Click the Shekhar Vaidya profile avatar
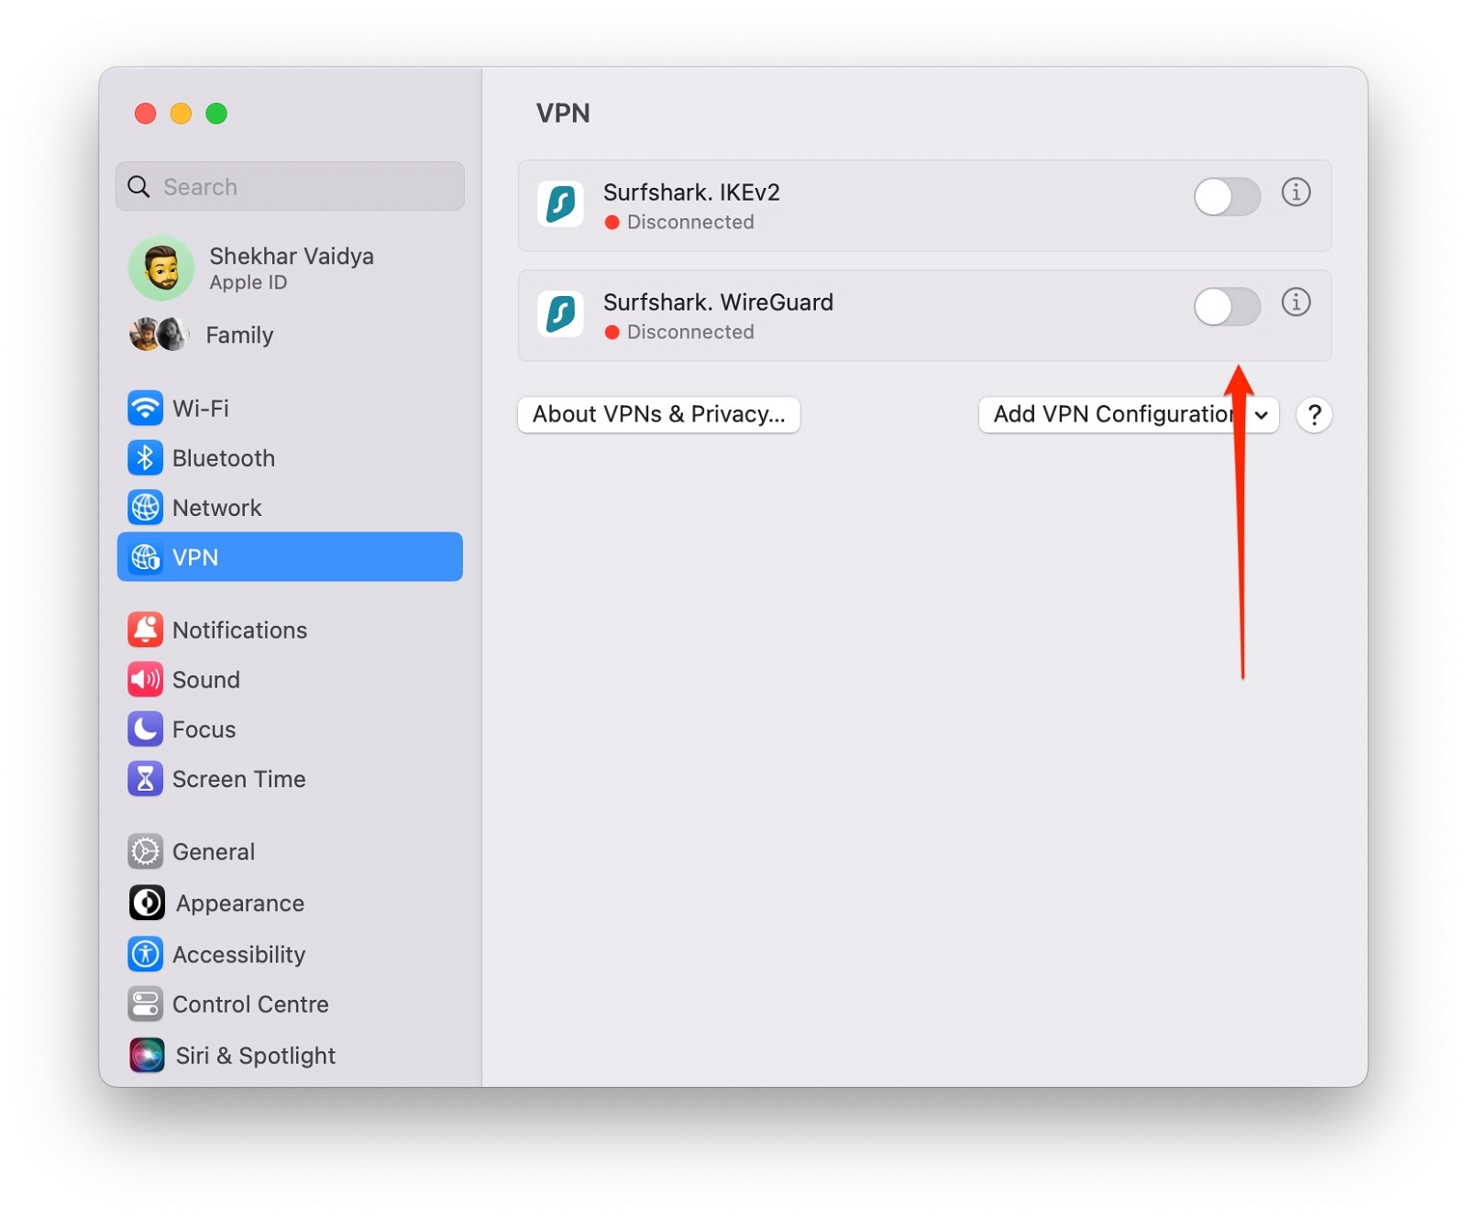1467x1218 pixels. point(161,268)
